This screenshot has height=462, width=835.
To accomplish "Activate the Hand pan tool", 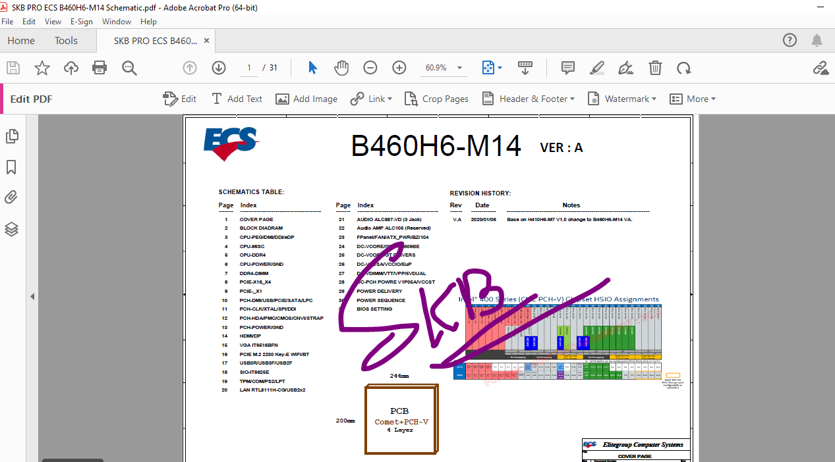I will click(341, 68).
